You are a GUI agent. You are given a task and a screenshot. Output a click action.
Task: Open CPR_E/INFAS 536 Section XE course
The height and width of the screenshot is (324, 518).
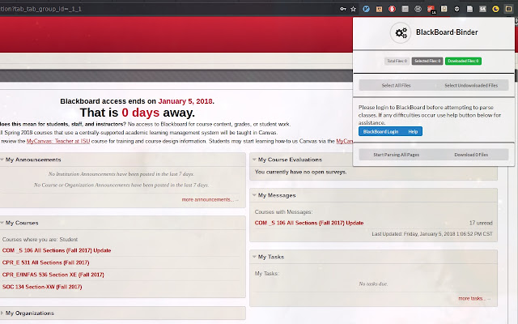click(x=53, y=275)
